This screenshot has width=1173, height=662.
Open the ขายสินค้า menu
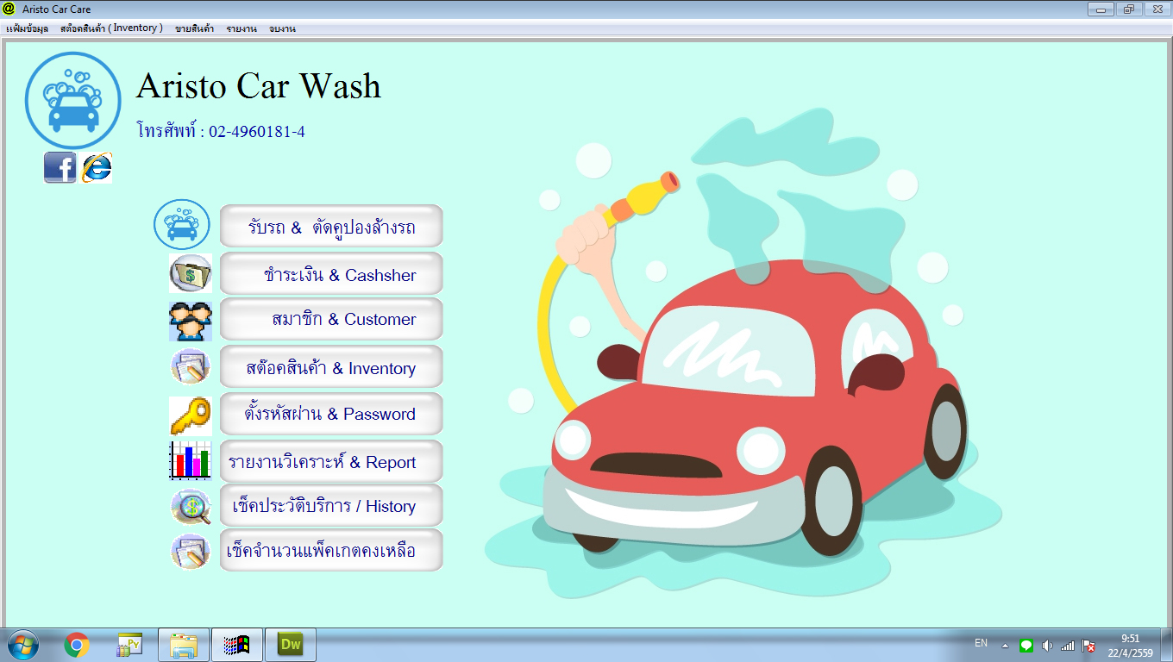[195, 28]
